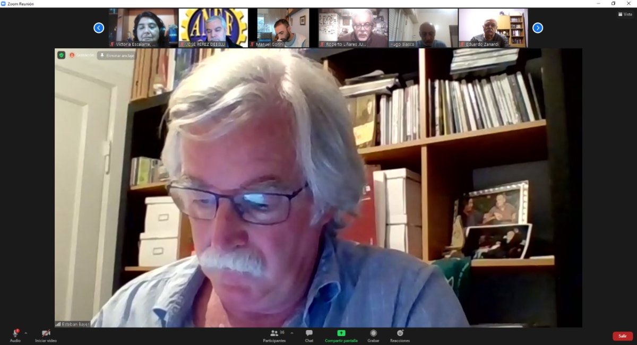This screenshot has height=345, width=637.
Task: Show previous participants with left arrow
Action: (x=99, y=28)
